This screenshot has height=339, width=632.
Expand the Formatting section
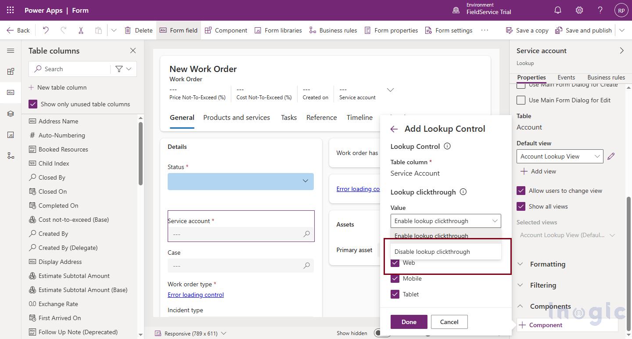520,264
